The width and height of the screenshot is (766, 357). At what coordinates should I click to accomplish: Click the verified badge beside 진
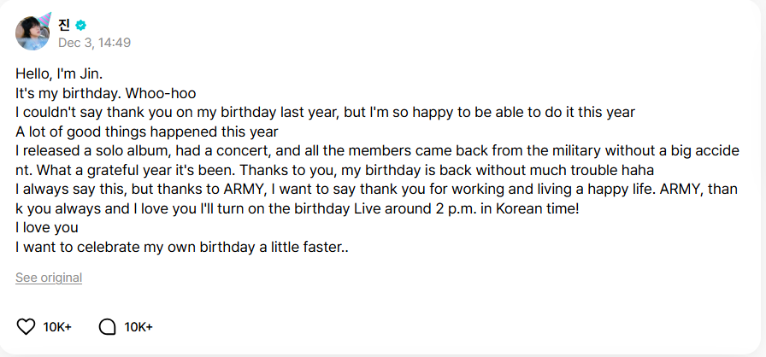[x=81, y=25]
